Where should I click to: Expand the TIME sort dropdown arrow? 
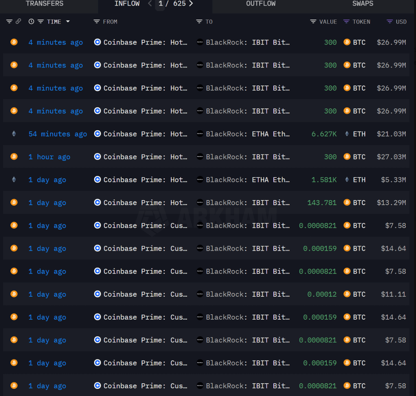[x=68, y=21]
